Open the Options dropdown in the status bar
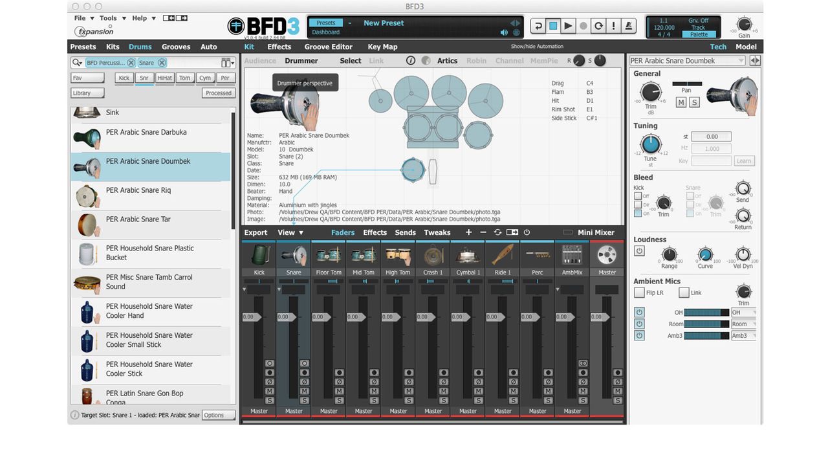Image resolution: width=828 pixels, height=466 pixels. click(x=218, y=416)
